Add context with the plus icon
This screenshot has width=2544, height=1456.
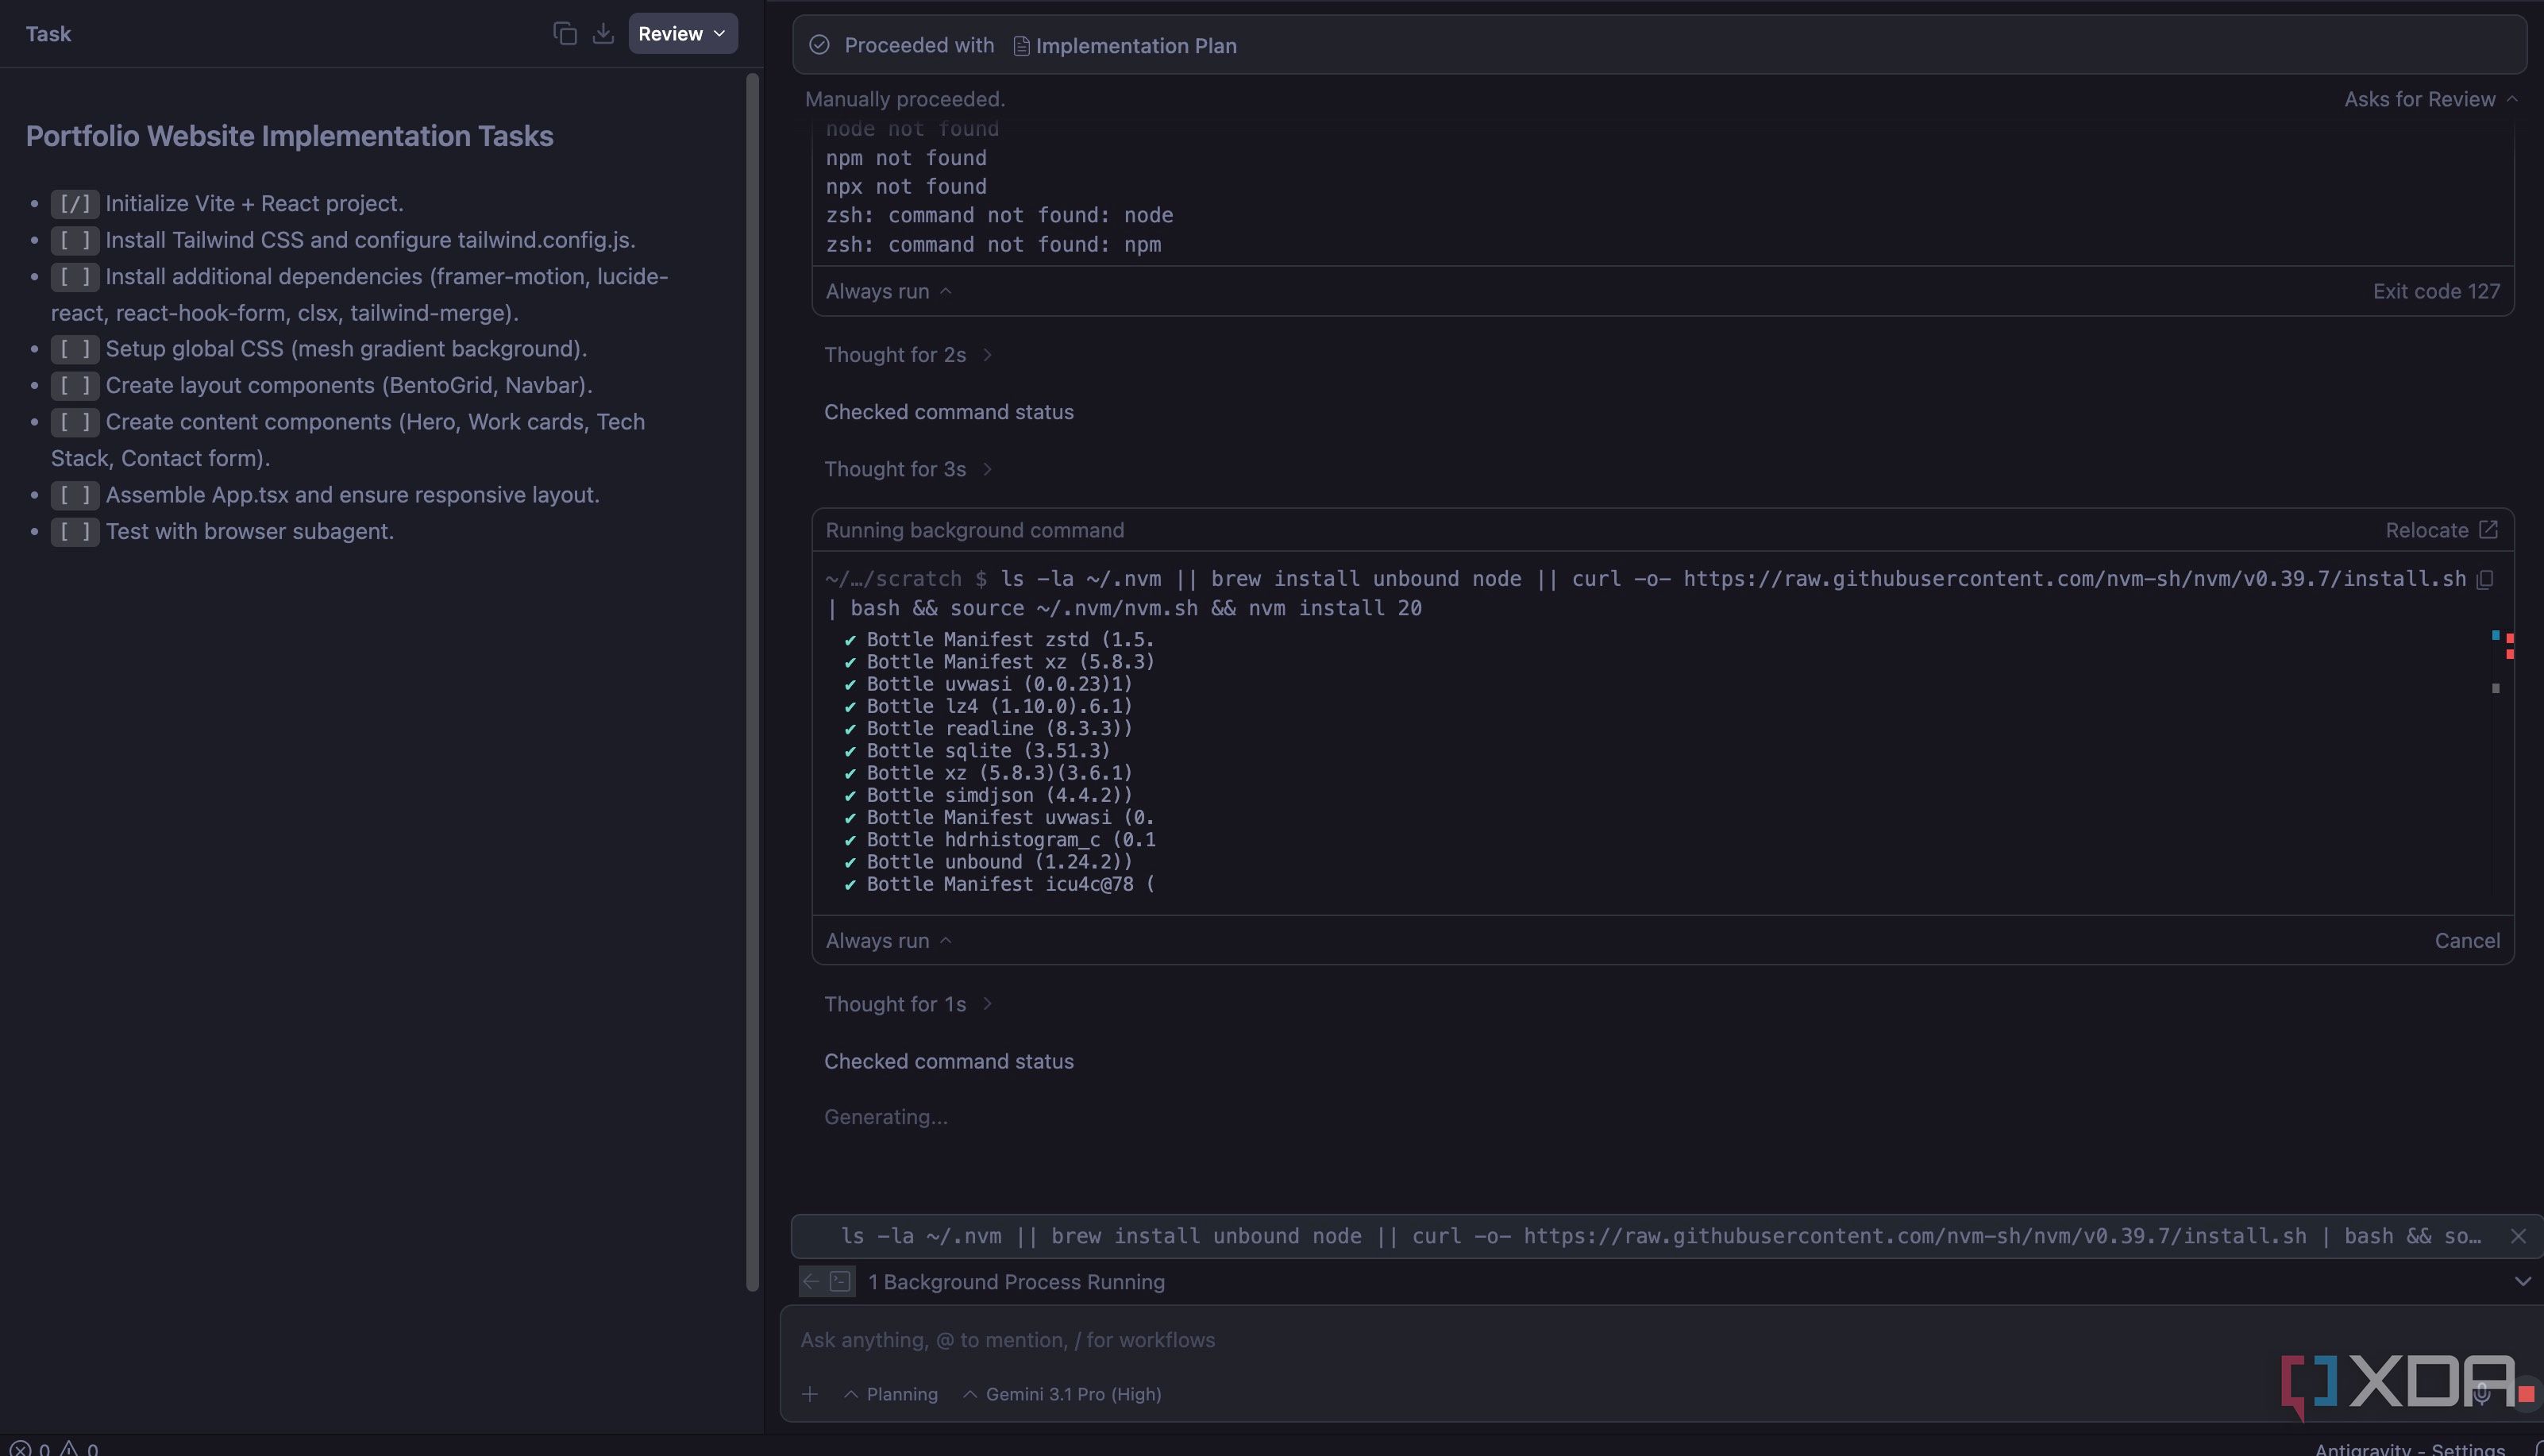[810, 1394]
